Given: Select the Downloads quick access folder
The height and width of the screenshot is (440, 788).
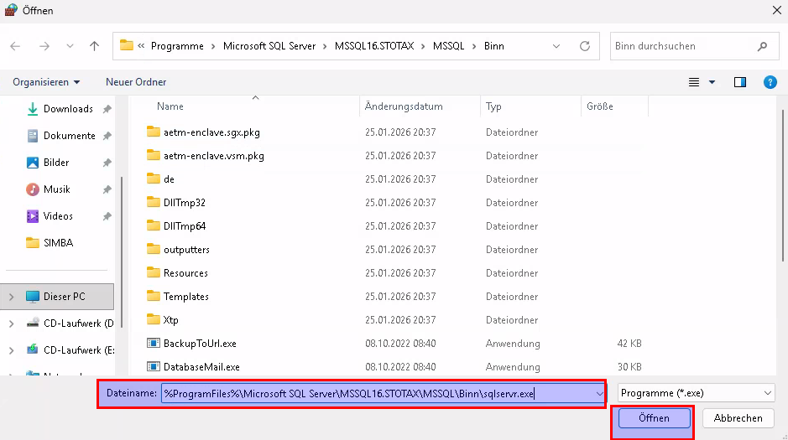Looking at the screenshot, I should coord(68,109).
